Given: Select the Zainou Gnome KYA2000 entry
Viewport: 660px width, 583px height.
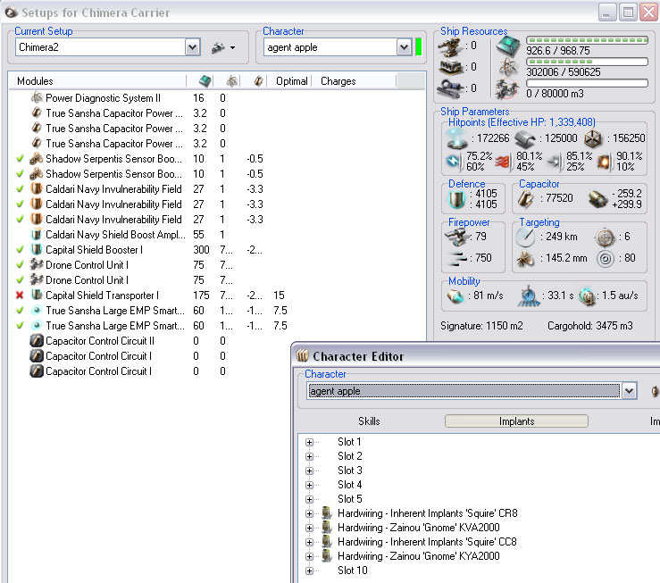Looking at the screenshot, I should point(418,556).
